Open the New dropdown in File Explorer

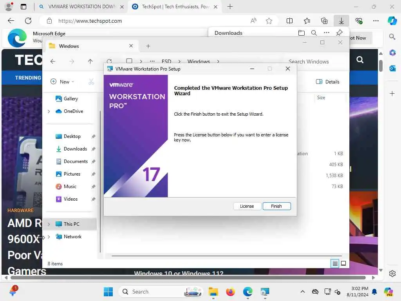62,82
